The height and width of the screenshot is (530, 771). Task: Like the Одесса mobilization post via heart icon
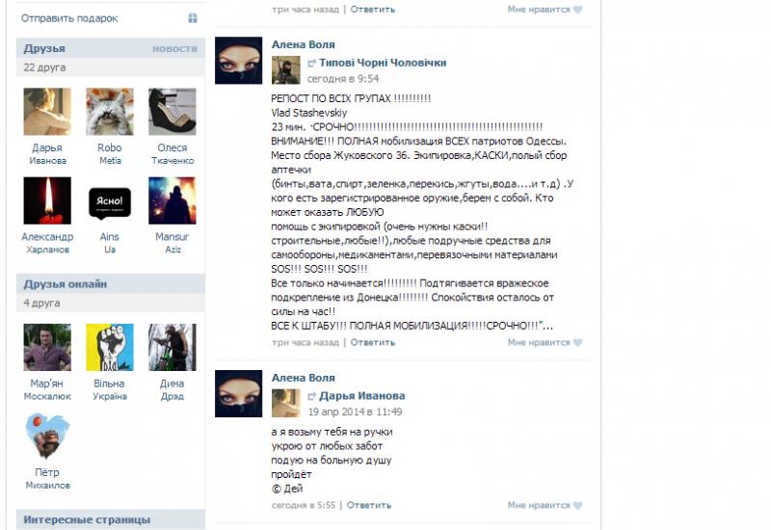tap(577, 343)
